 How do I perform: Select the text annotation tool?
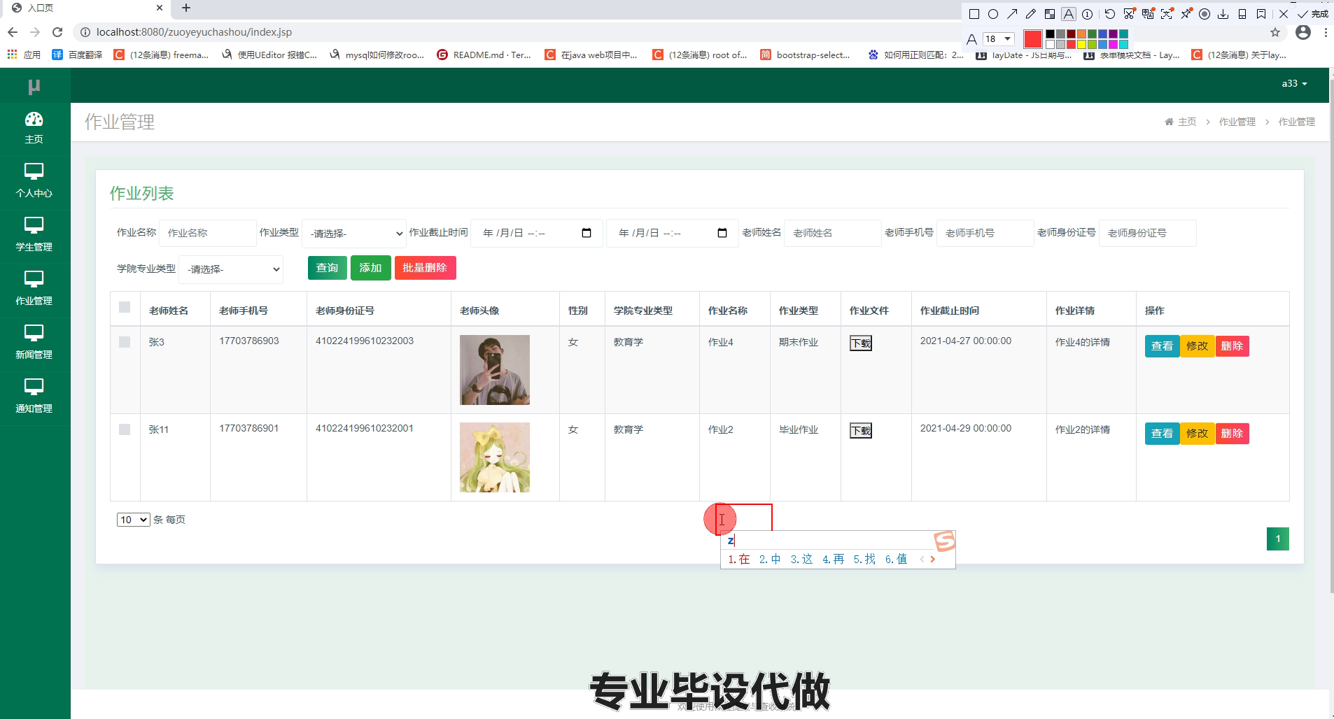pos(1069,14)
